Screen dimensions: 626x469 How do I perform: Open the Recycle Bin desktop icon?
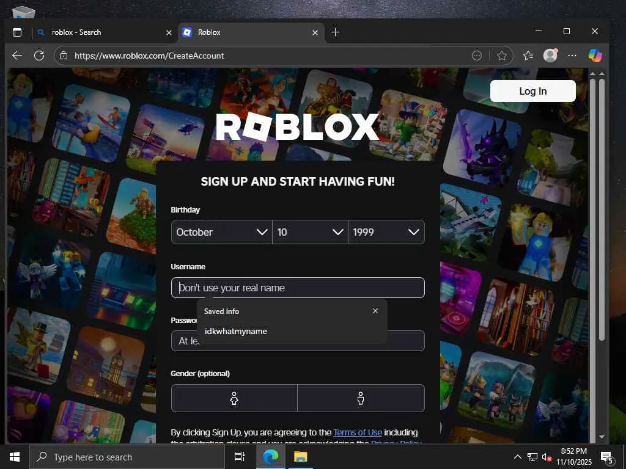point(24,13)
